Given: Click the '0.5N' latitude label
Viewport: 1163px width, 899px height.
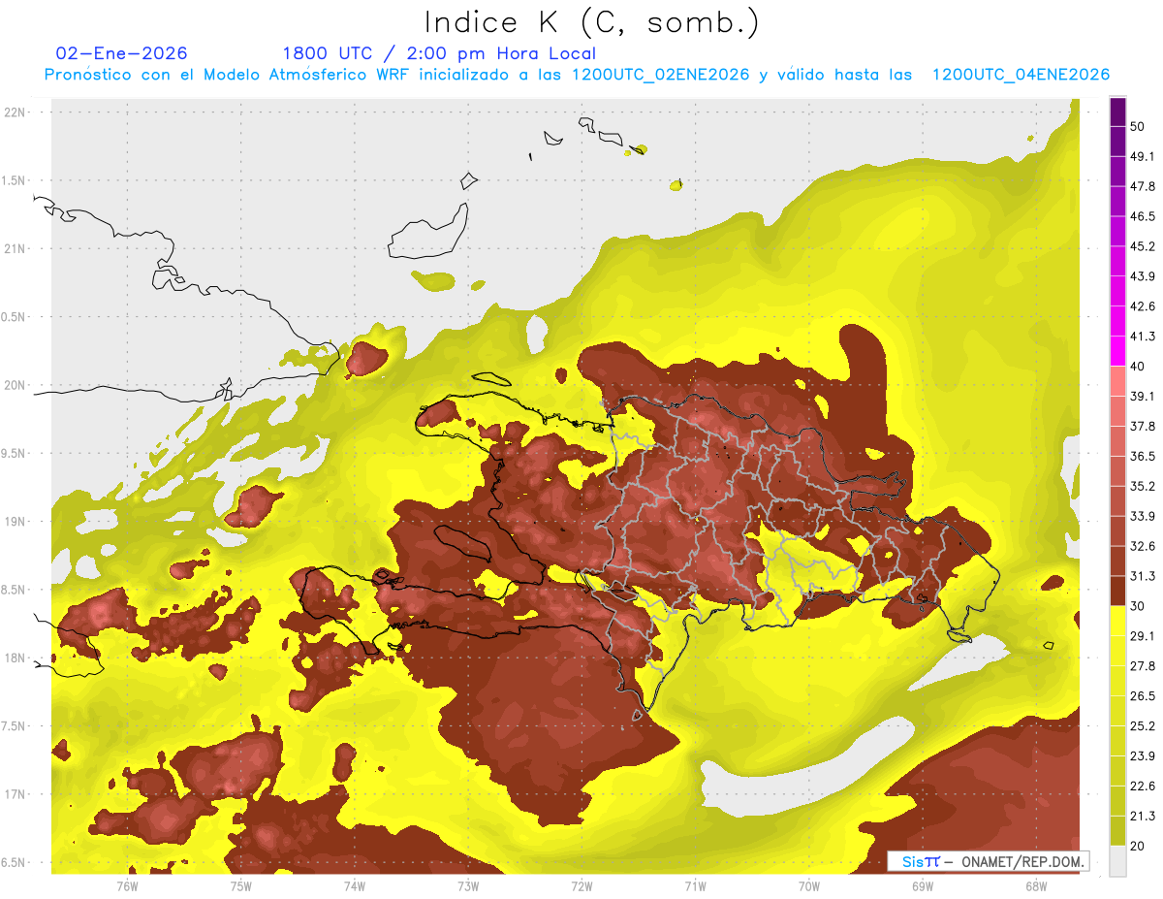Looking at the screenshot, I should click(x=15, y=317).
